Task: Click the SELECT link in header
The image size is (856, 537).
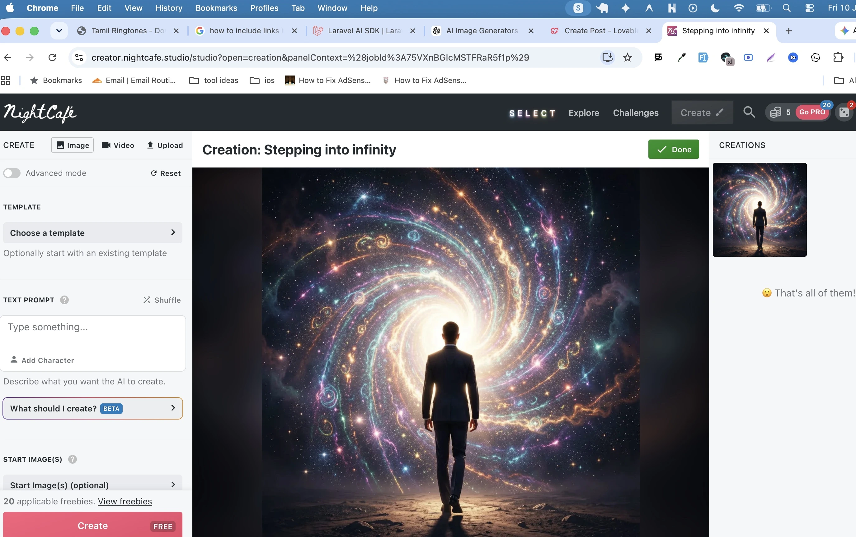Action: pyautogui.click(x=532, y=113)
